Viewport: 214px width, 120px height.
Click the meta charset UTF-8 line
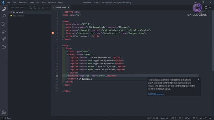78,24
